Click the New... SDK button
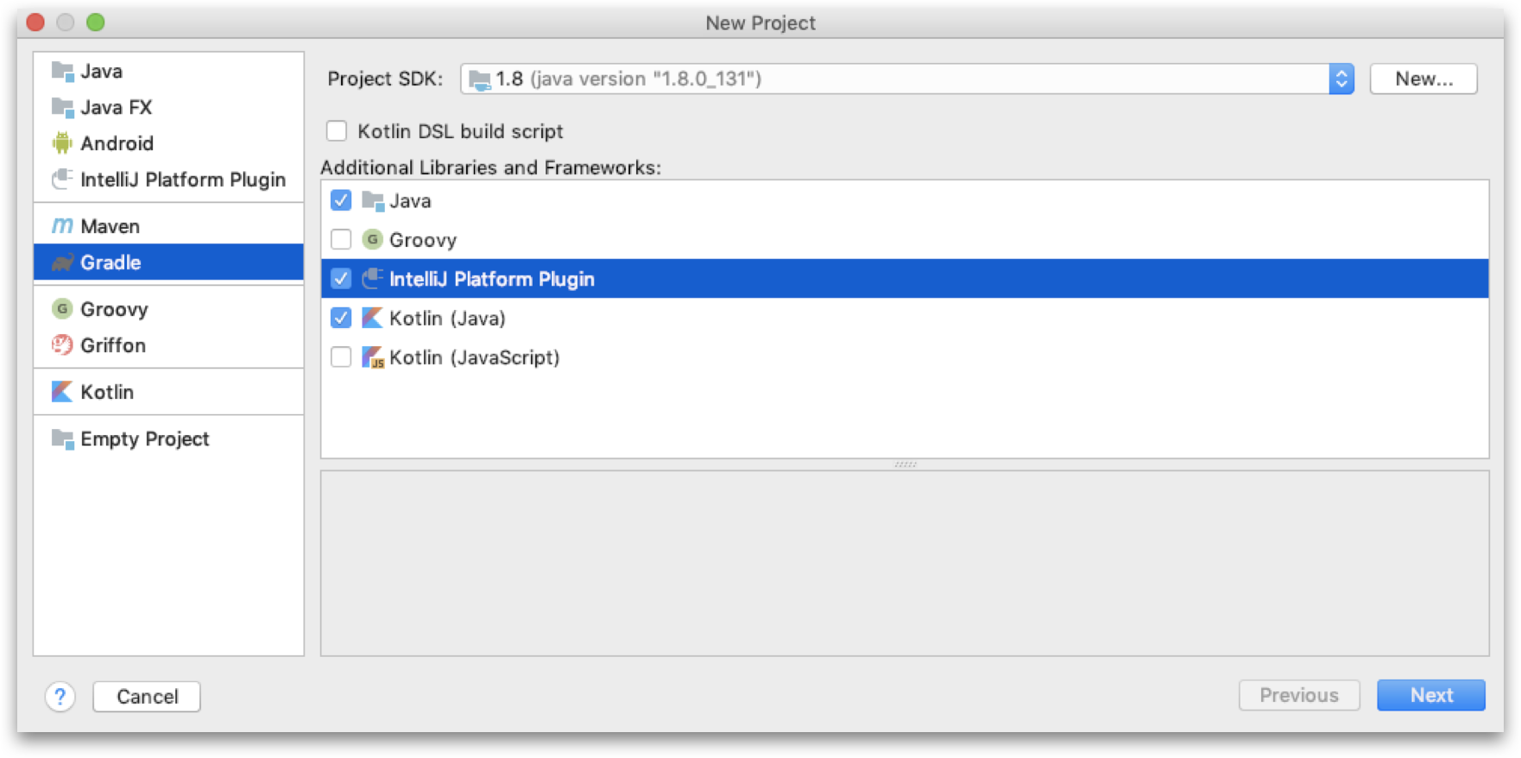This screenshot has height=758, width=1521. pos(1423,79)
